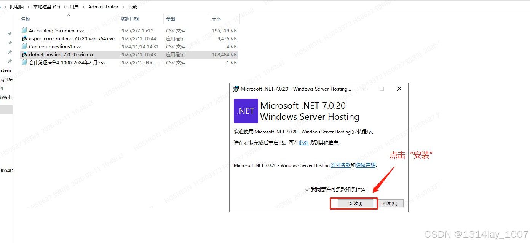
Task: Click 用户 breadcrumb segment
Action: (74, 7)
